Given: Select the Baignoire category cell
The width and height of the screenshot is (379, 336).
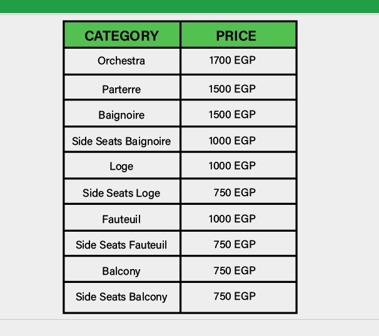Looking at the screenshot, I should (121, 115).
